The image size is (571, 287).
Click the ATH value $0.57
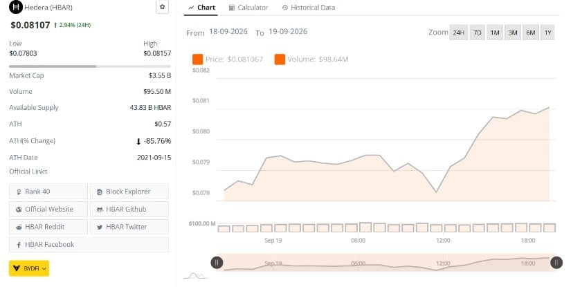point(163,124)
